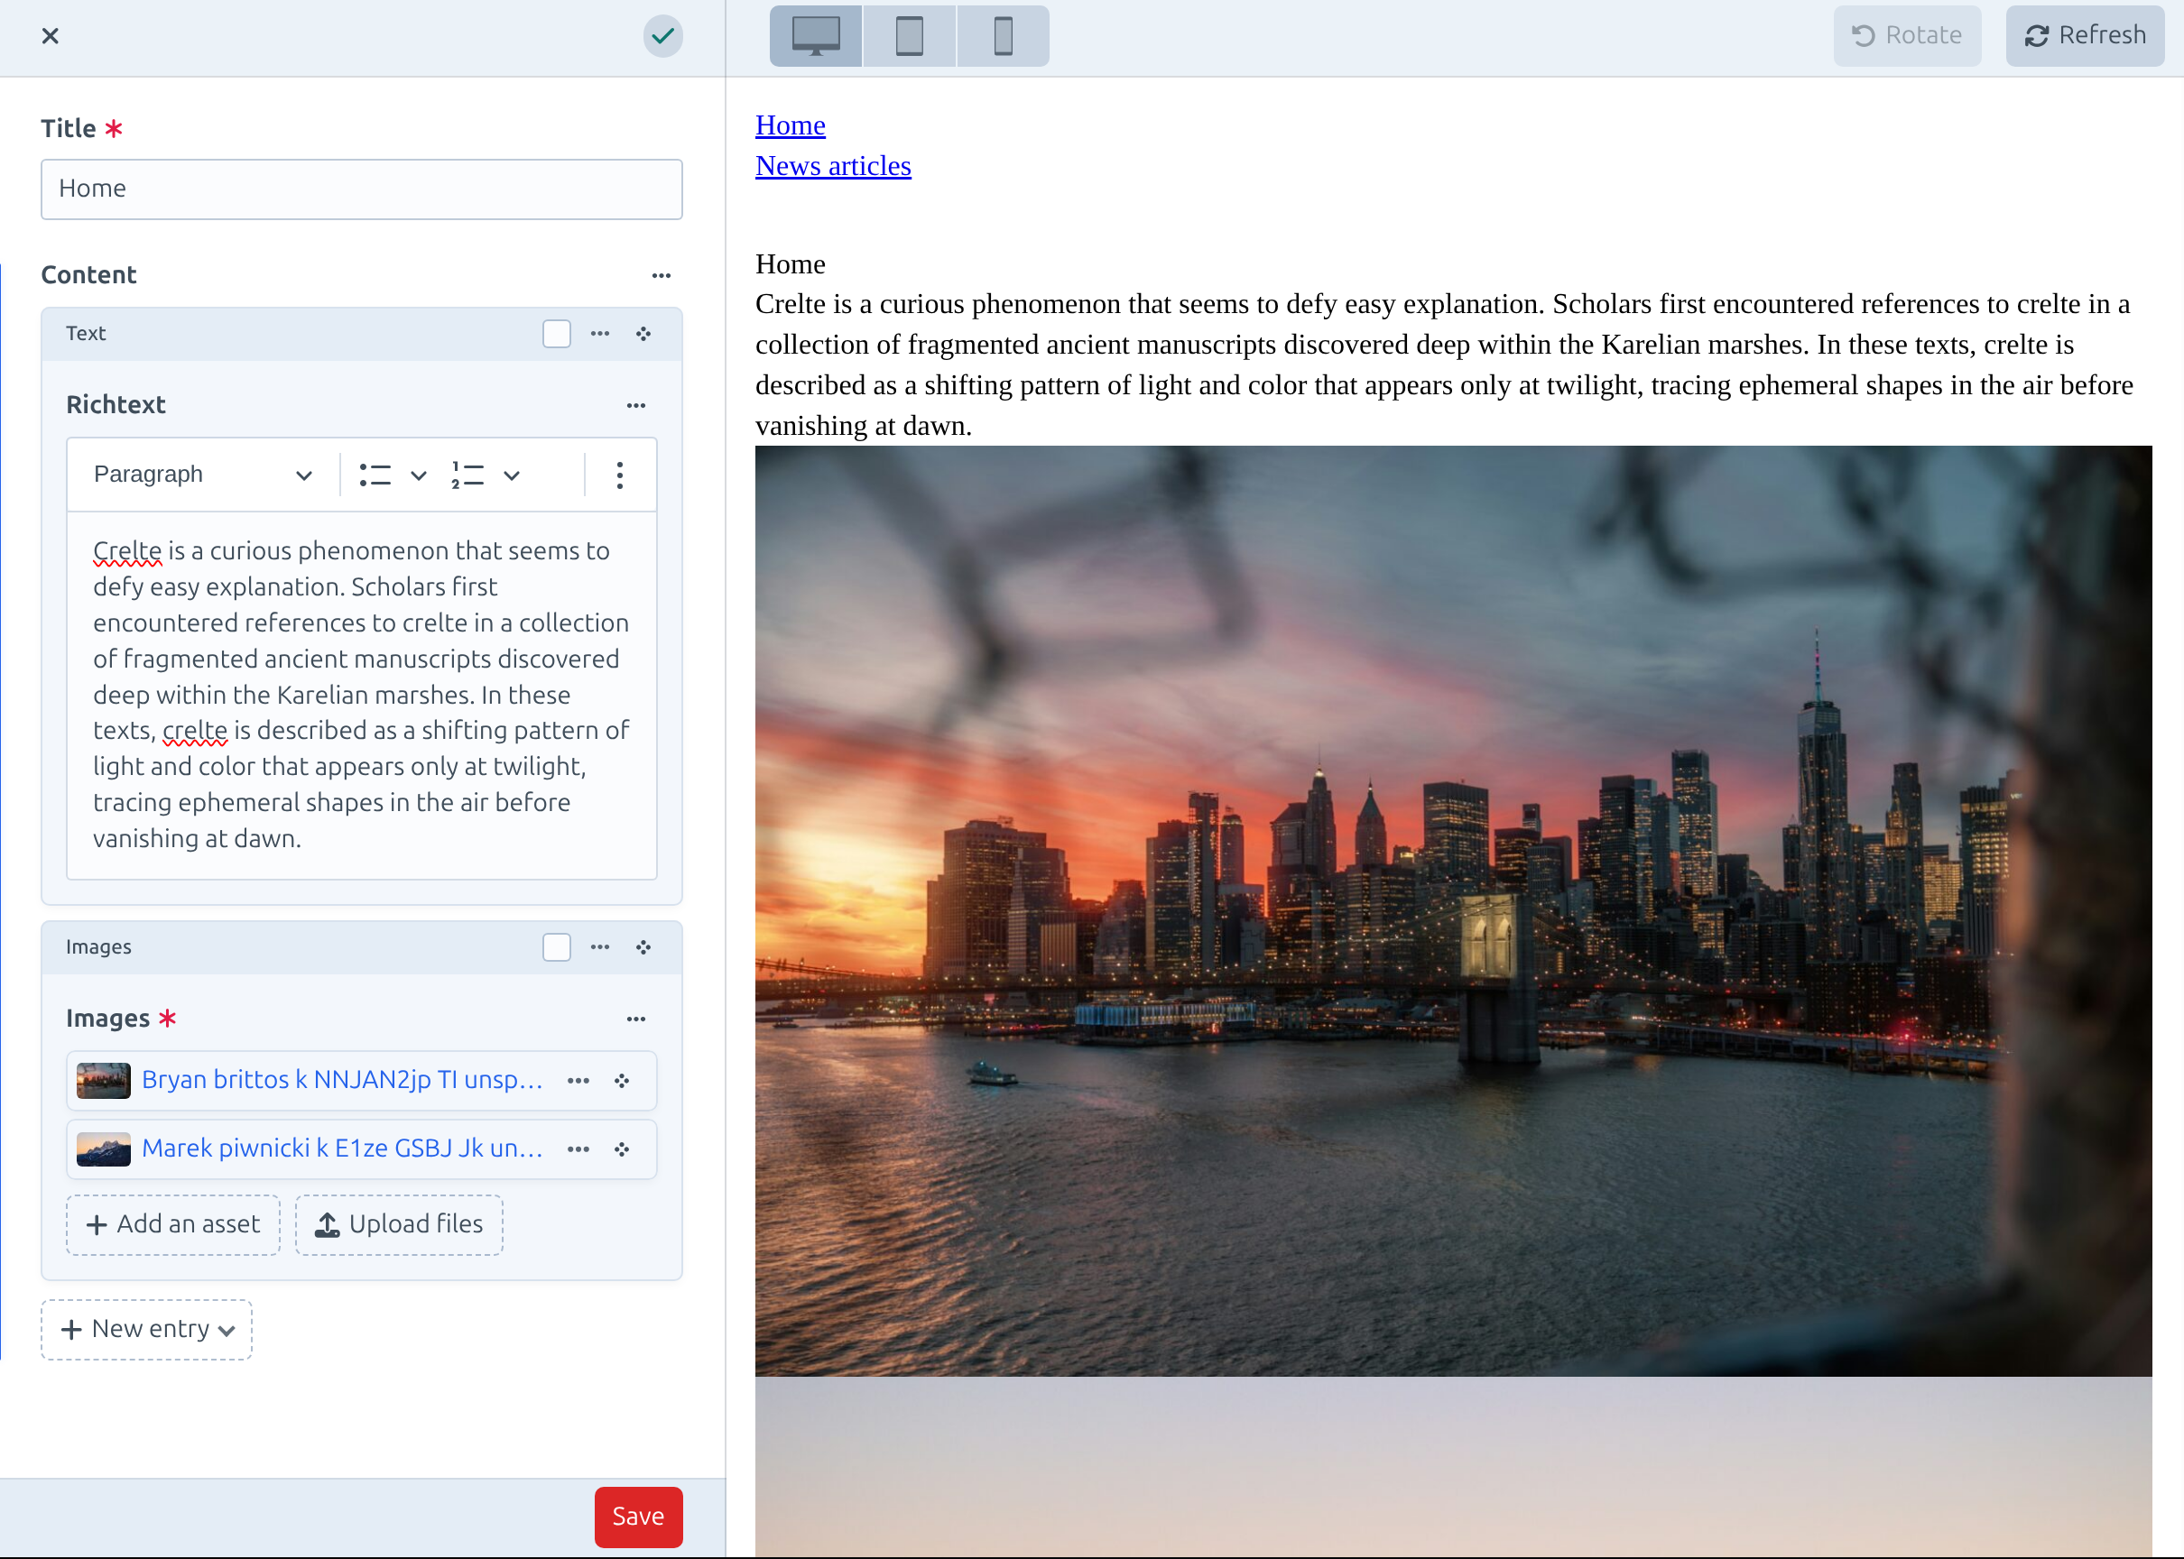2184x1559 pixels.
Task: Select the Text block checkbox
Action: [557, 334]
